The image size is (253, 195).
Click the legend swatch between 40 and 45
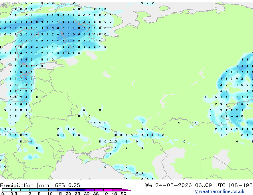(x=108, y=190)
